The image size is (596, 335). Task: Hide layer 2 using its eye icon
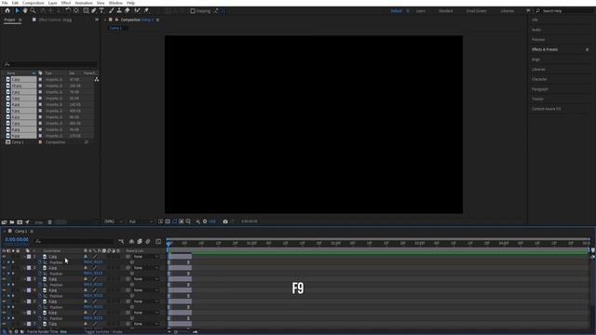pos(4,268)
